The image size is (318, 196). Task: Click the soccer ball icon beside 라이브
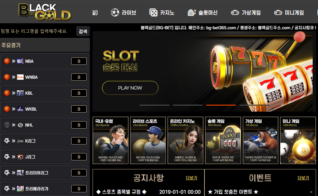pyautogui.click(x=115, y=13)
